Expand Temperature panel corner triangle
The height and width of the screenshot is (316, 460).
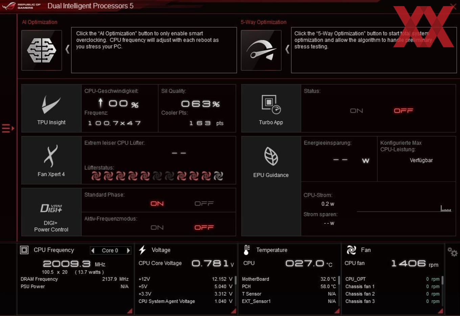pyautogui.click(x=337, y=311)
